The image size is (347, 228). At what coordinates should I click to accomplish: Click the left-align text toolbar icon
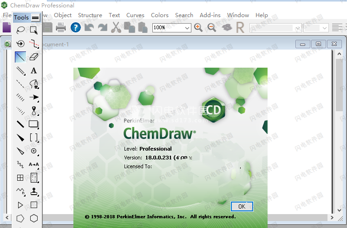337,28
